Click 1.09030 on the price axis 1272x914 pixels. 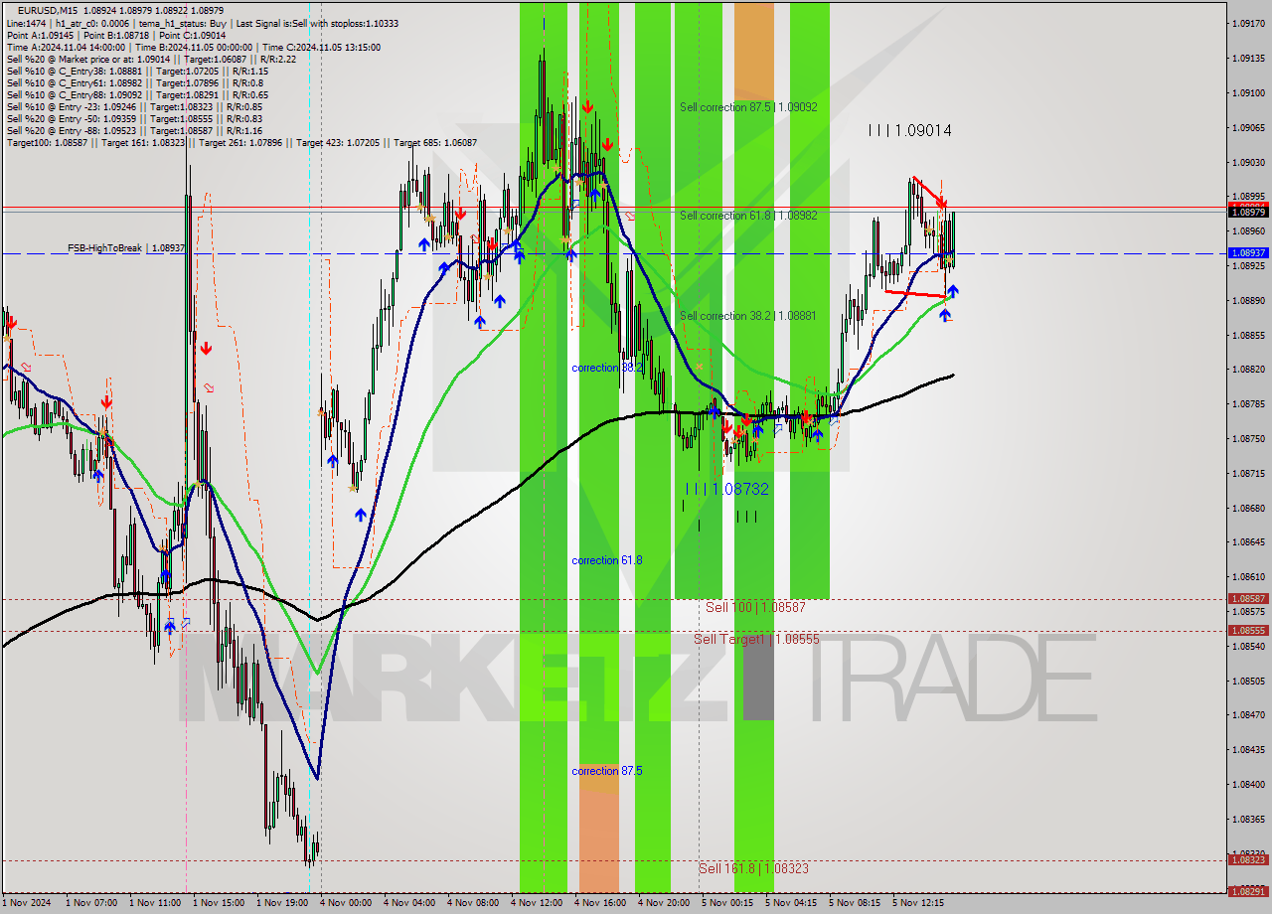click(x=1248, y=162)
